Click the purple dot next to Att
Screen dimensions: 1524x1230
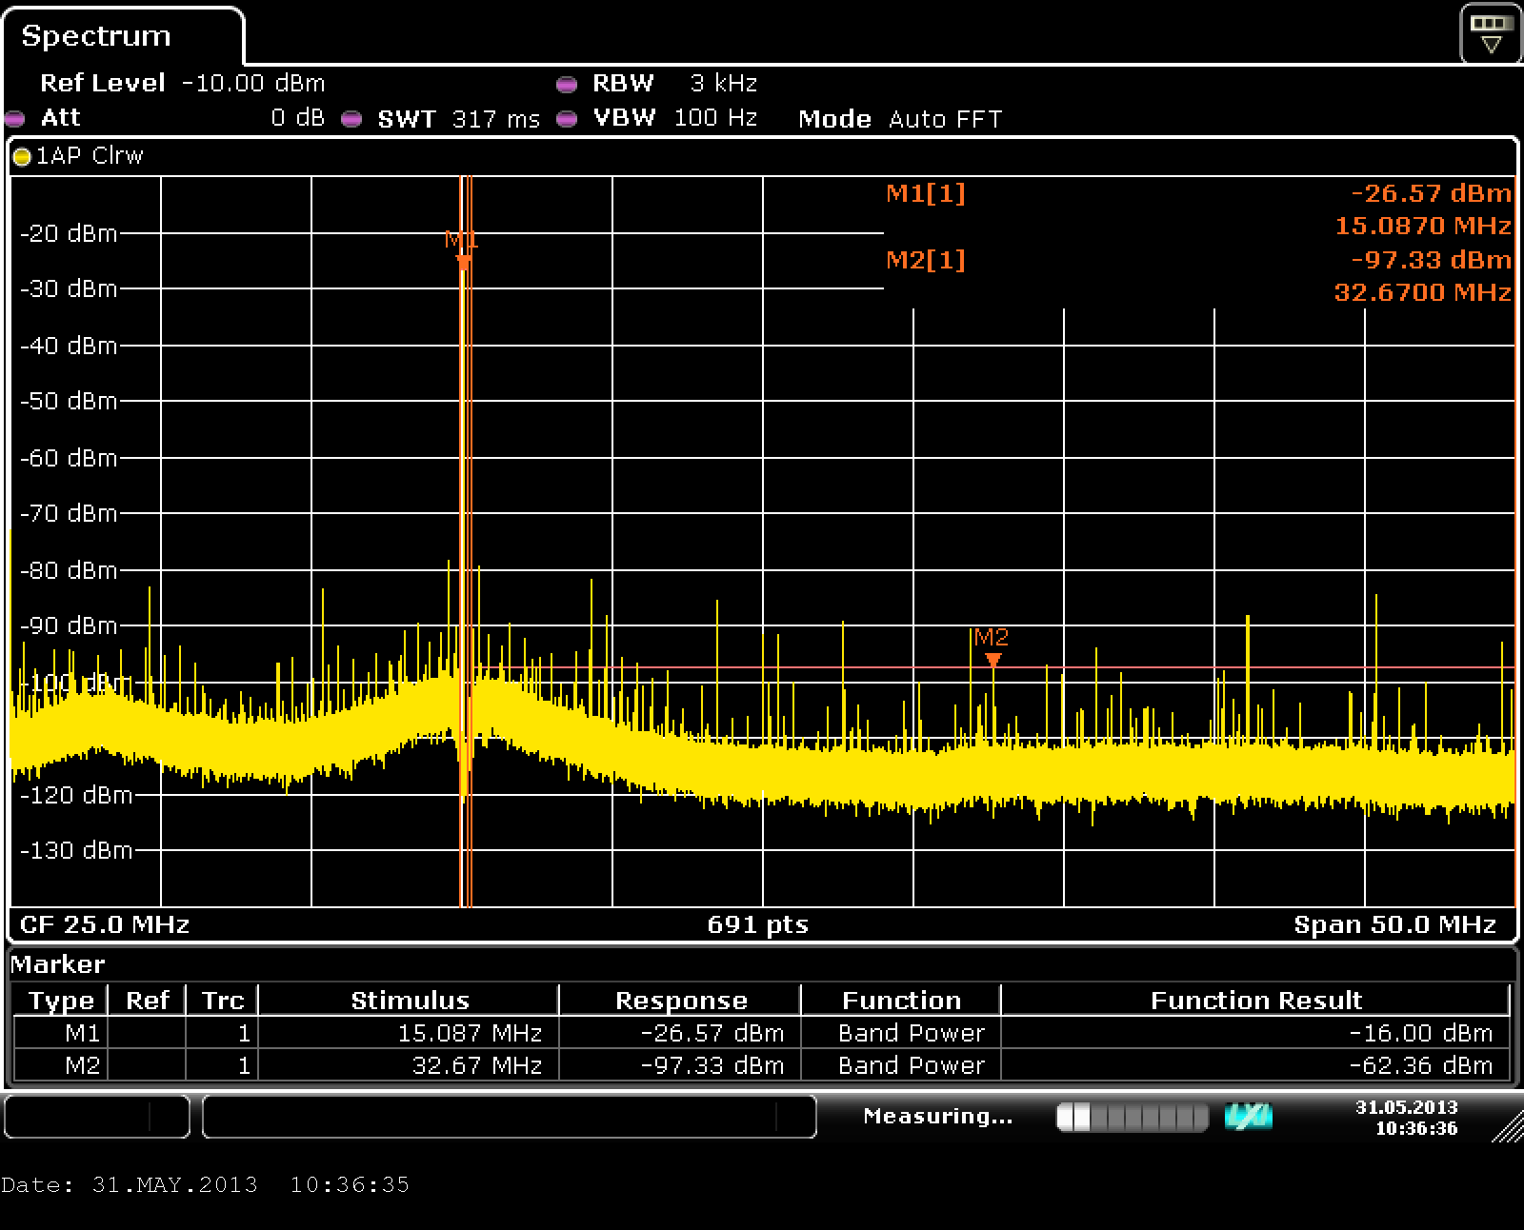[x=14, y=119]
